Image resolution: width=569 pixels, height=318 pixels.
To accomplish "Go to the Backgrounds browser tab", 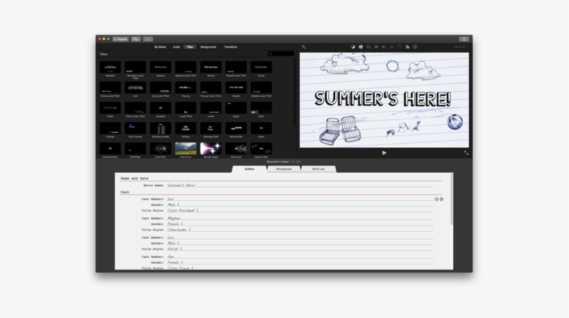I will 208,47.
